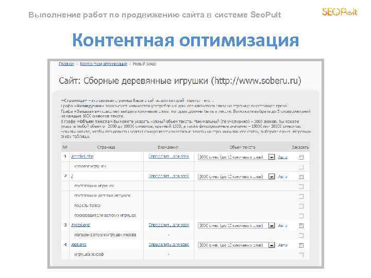Check the keyword box under page row 1

[301, 167]
